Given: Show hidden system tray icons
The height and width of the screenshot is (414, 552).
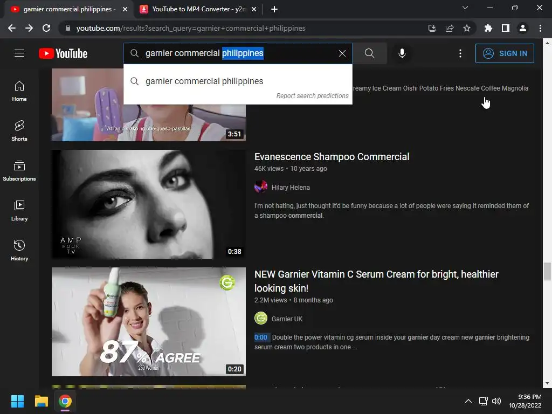Looking at the screenshot, I should point(468,401).
